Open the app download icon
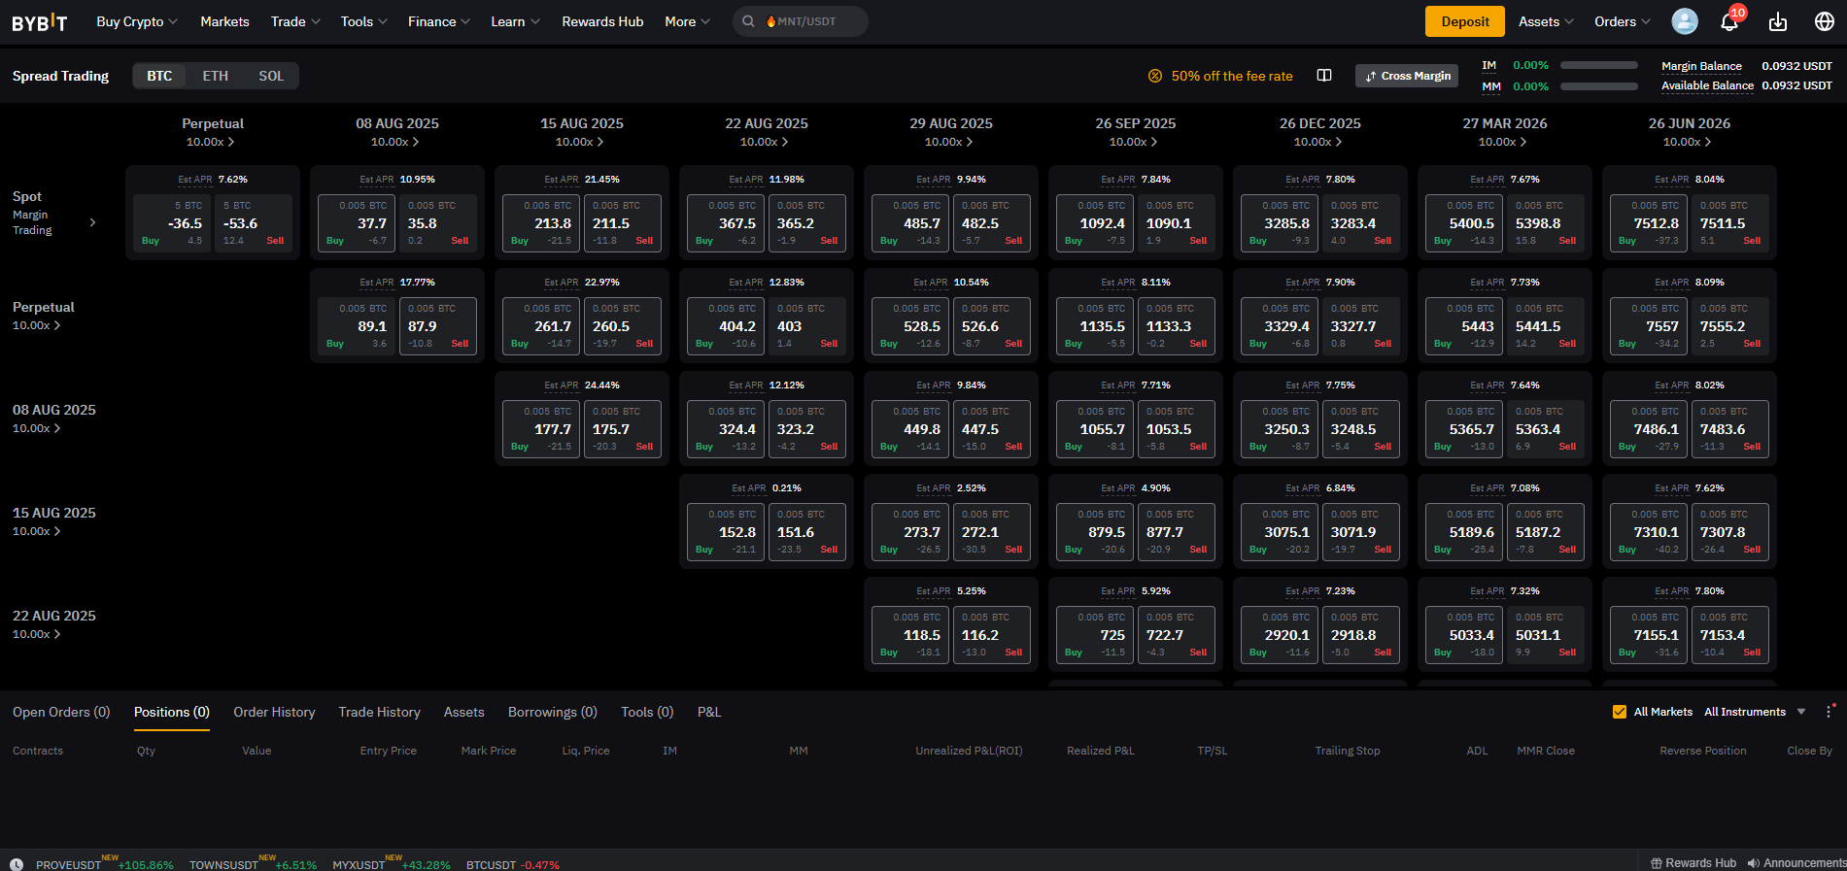This screenshot has width=1847, height=871. [1778, 22]
